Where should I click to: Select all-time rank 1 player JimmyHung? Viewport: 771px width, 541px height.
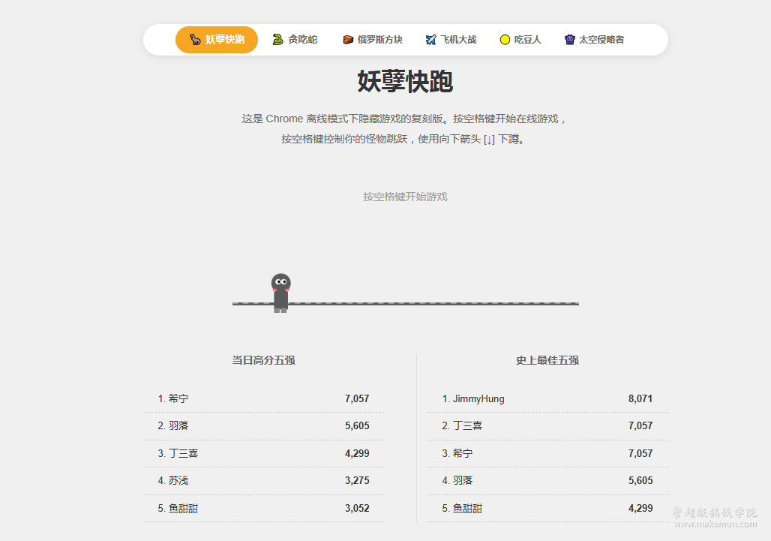(547, 399)
